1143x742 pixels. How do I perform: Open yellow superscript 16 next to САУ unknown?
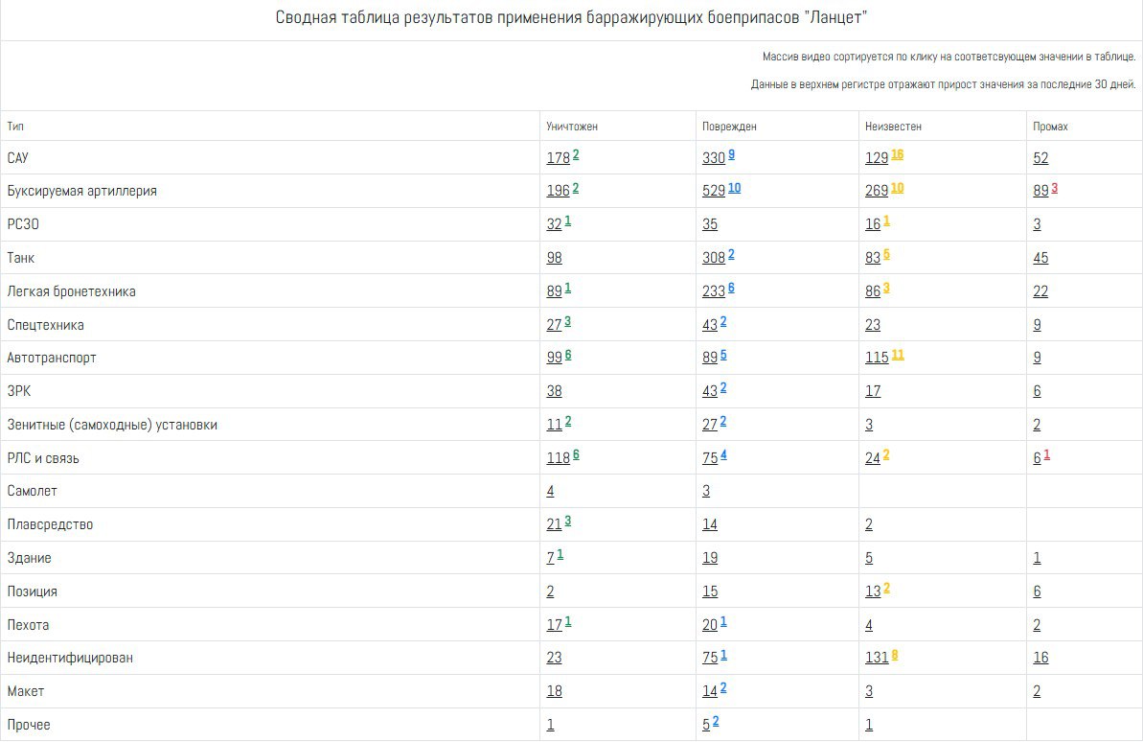pyautogui.click(x=897, y=154)
